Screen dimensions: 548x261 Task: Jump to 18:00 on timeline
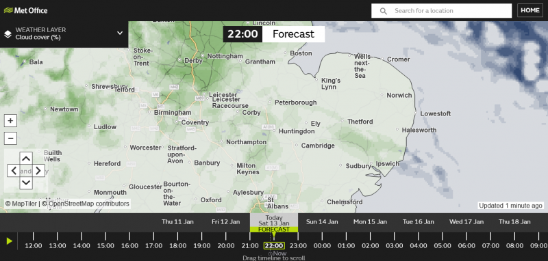point(177,246)
